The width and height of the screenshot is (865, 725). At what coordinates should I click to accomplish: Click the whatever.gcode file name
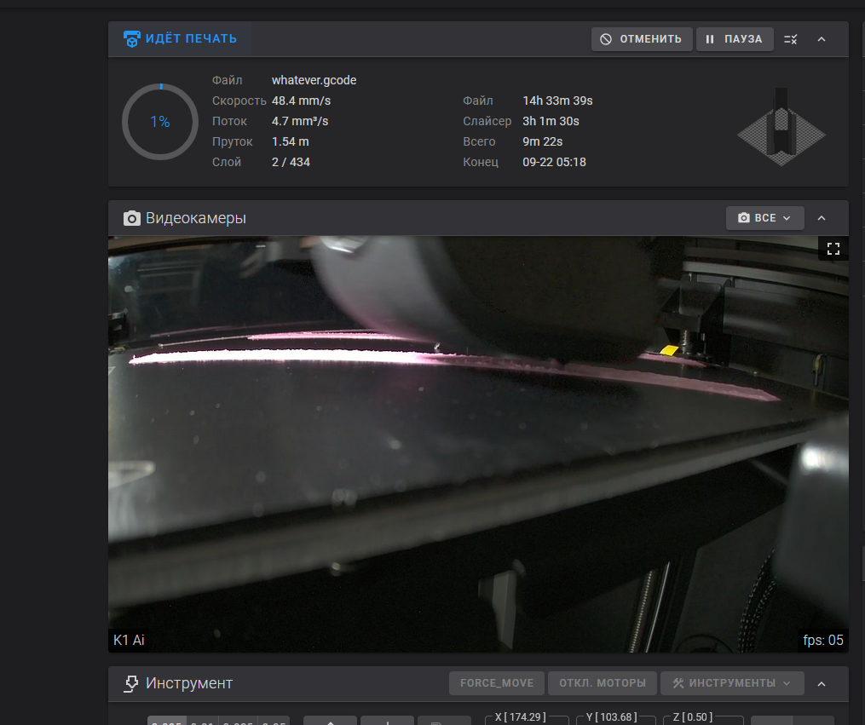314,80
